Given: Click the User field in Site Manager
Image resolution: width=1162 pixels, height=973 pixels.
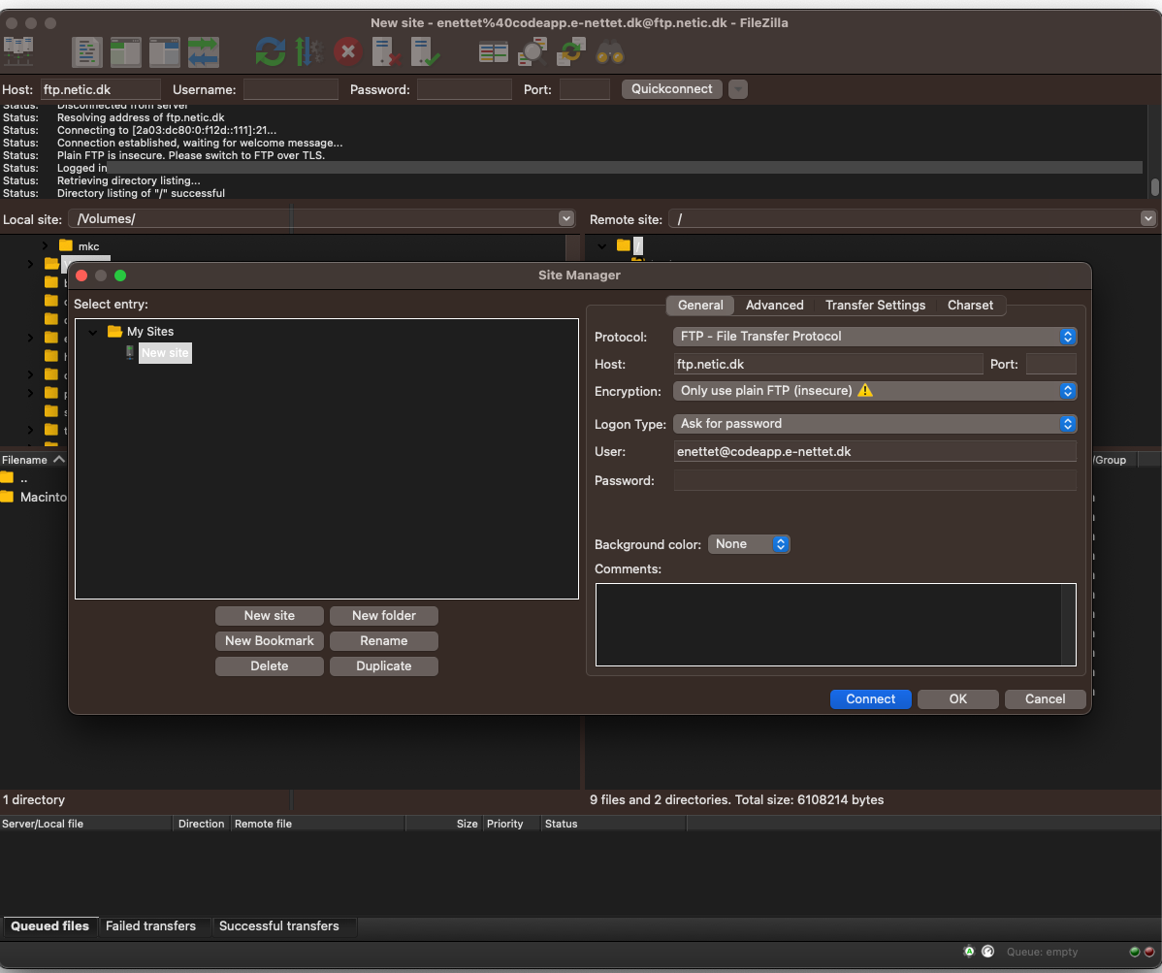Looking at the screenshot, I should point(875,451).
